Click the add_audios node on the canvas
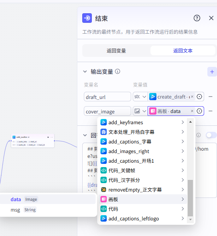The width and height of the screenshot is (217, 236). [33, 141]
